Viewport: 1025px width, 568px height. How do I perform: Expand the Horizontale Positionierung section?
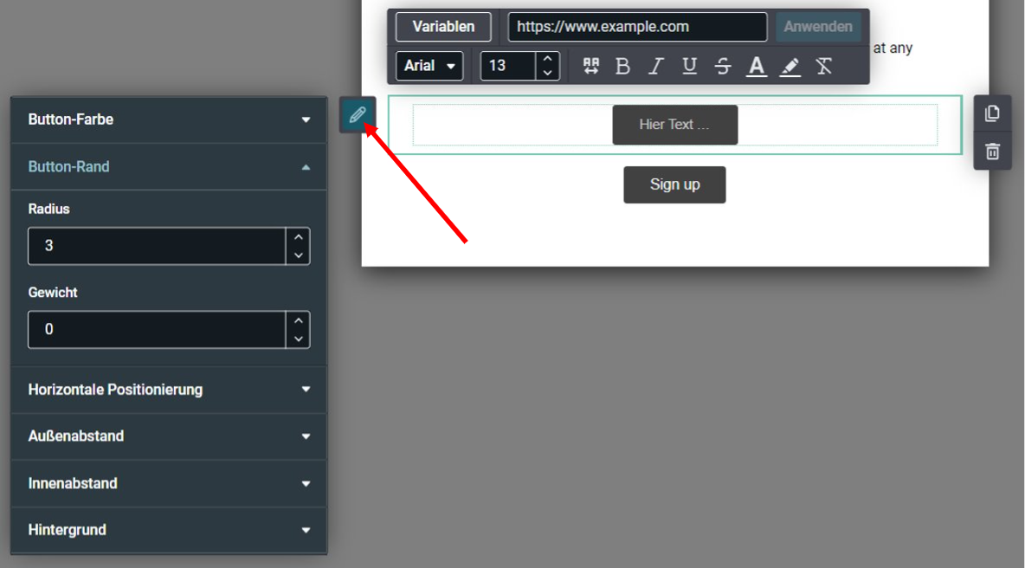tap(169, 390)
